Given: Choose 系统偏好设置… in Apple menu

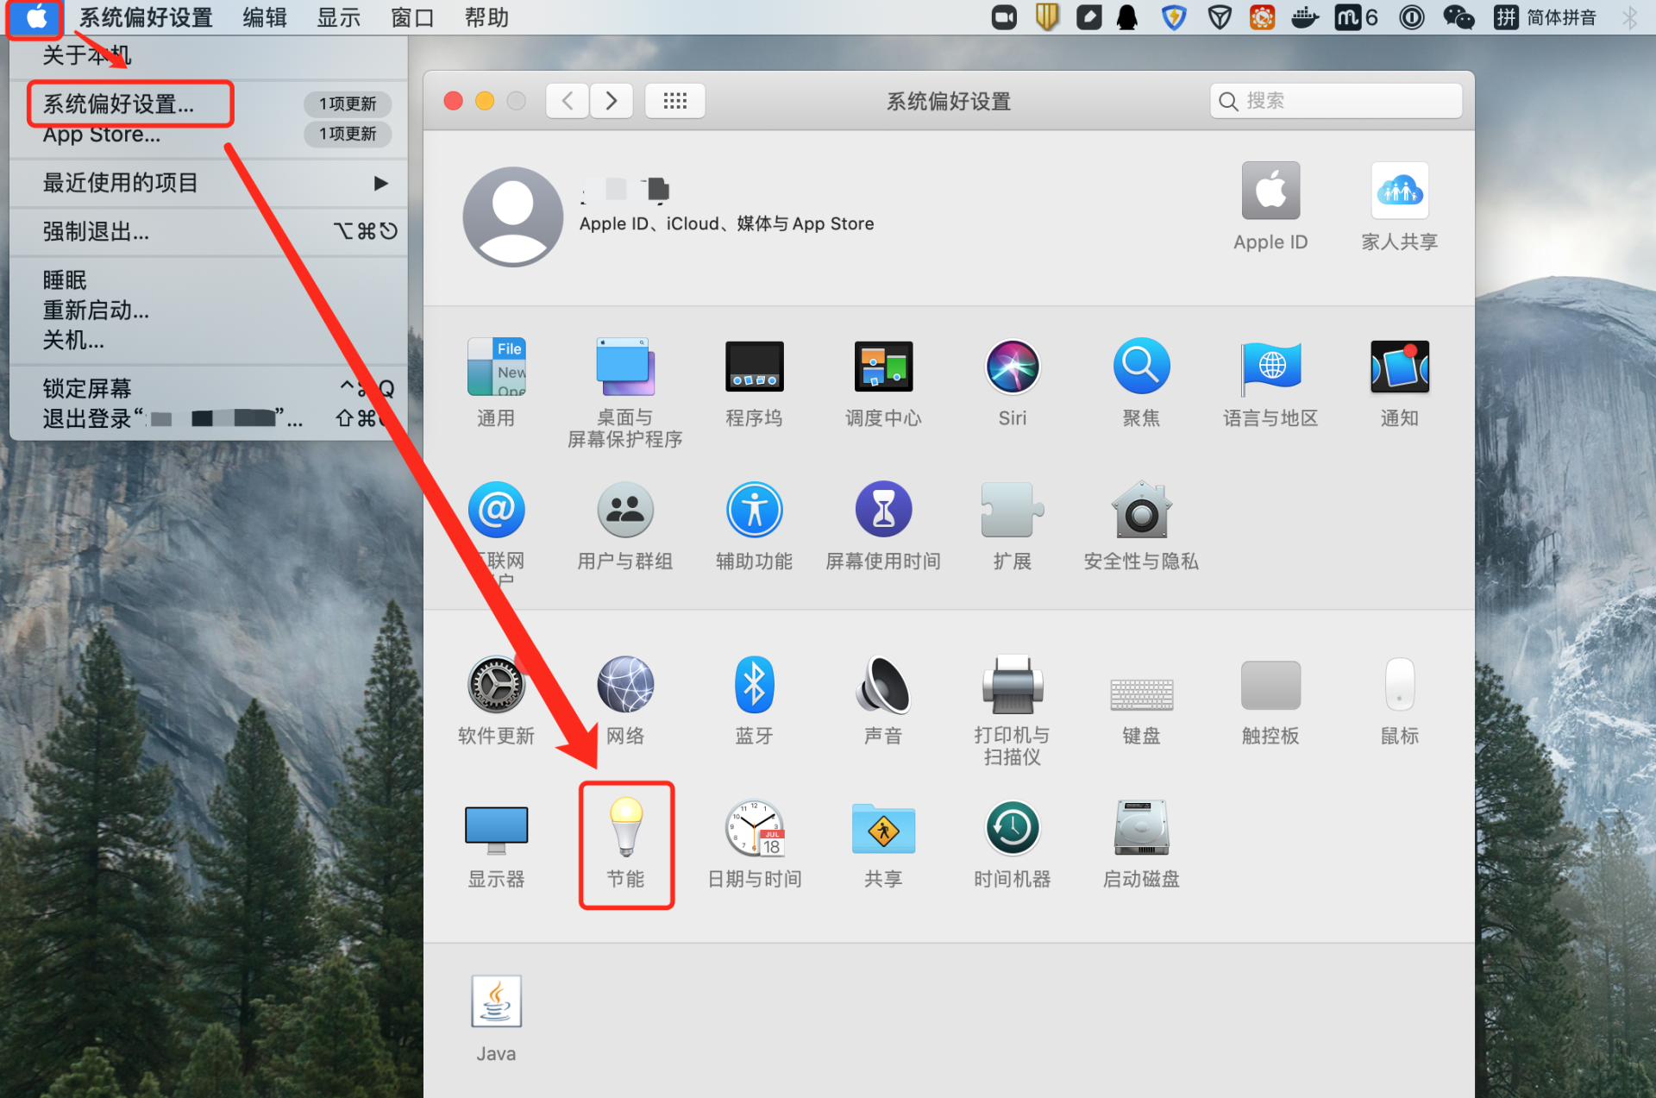Looking at the screenshot, I should pyautogui.click(x=119, y=104).
